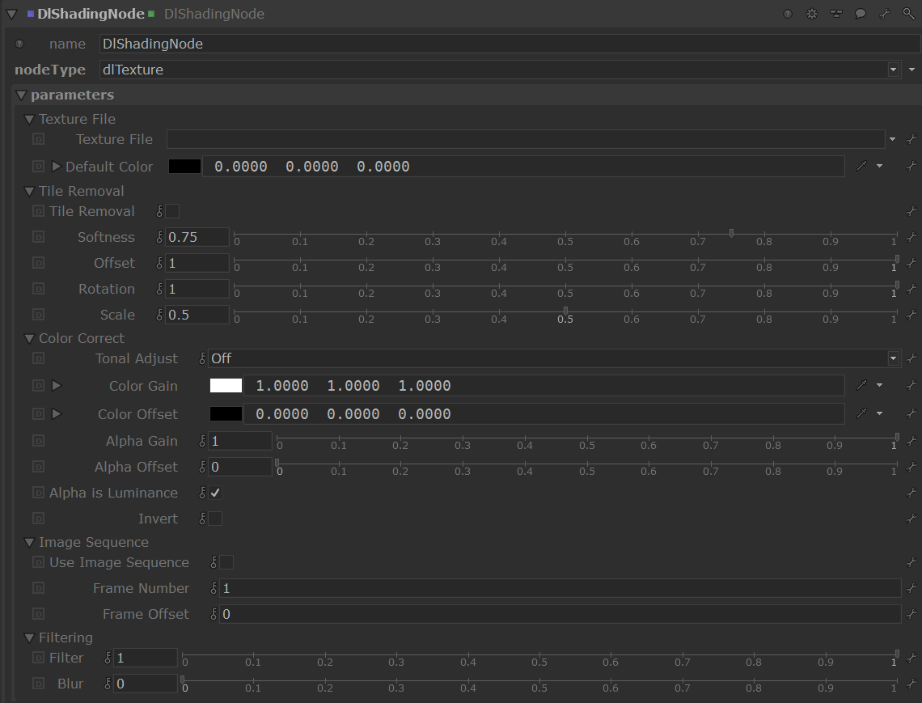
Task: Uncheck Alpha is Luminance
Action: coord(215,493)
